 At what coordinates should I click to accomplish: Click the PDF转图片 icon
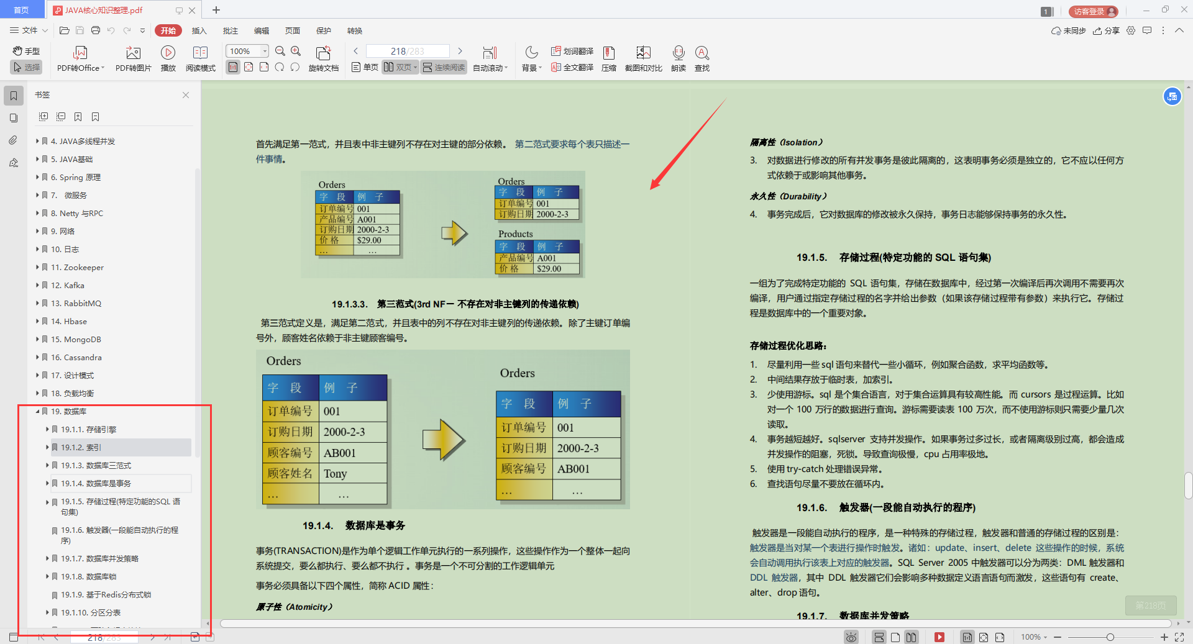pos(132,58)
